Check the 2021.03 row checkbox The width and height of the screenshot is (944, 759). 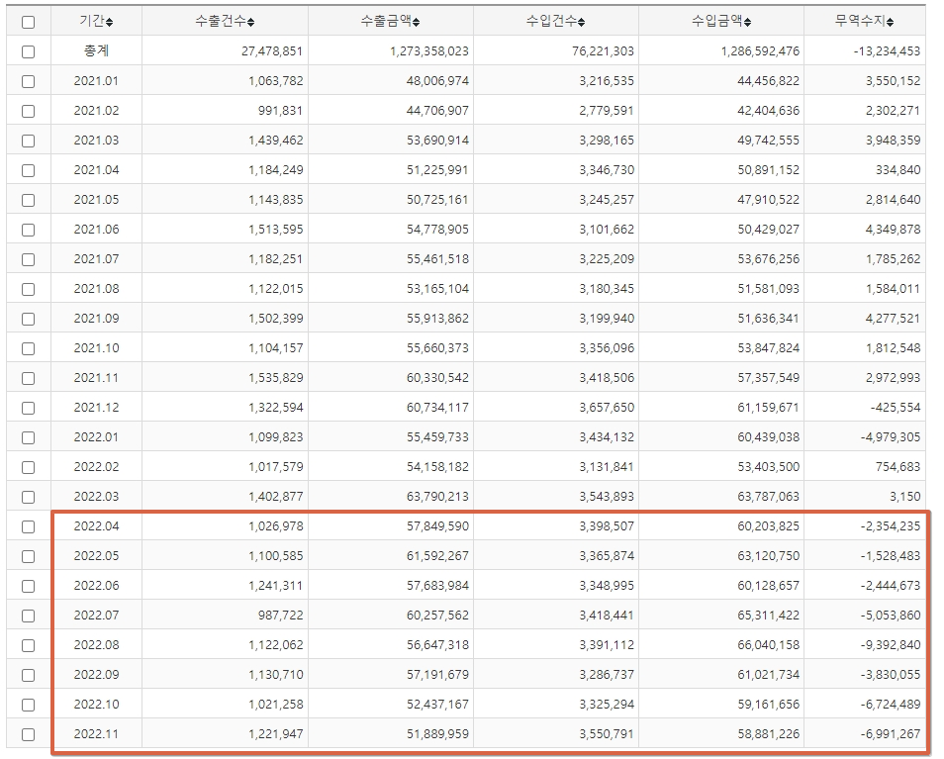pos(29,141)
